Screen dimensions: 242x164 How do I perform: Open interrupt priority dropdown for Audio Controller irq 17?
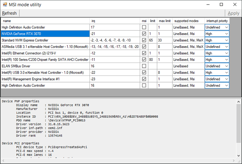tap(217, 27)
